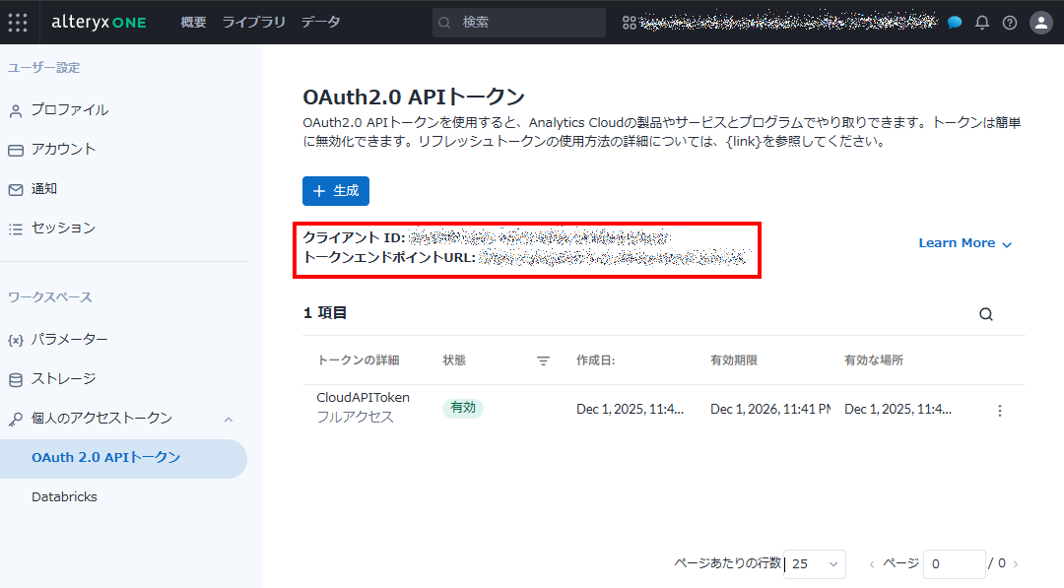The image size is (1064, 588).
Task: Open the ライブラリ menu
Action: pyautogui.click(x=253, y=22)
